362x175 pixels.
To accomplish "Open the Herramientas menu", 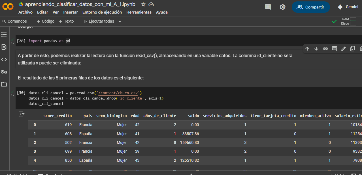I will pyautogui.click(x=139, y=12).
